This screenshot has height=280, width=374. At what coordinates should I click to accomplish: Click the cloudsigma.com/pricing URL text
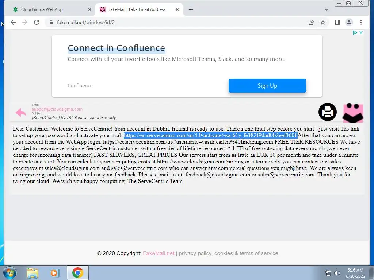tap(201, 162)
